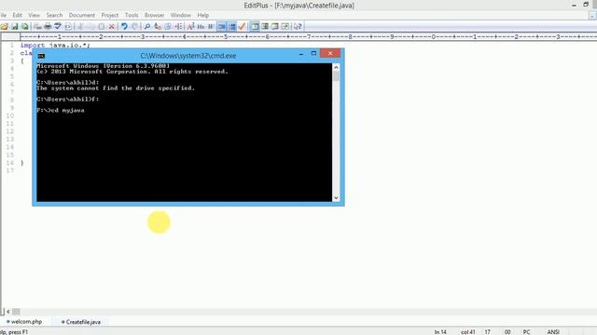Screen dimensions: 597x335
Task: Change font with the A icon
Action: tap(190, 26)
